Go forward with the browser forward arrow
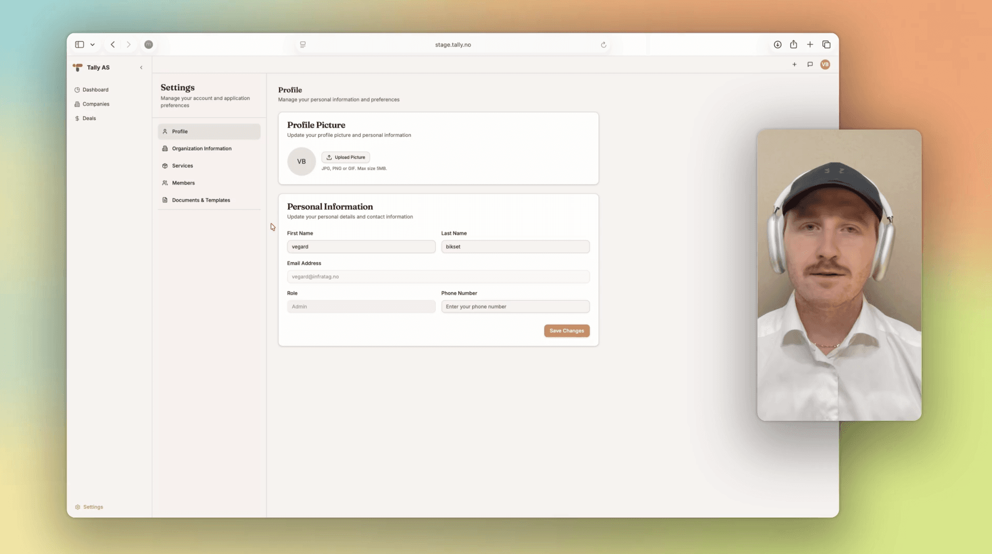 click(129, 45)
